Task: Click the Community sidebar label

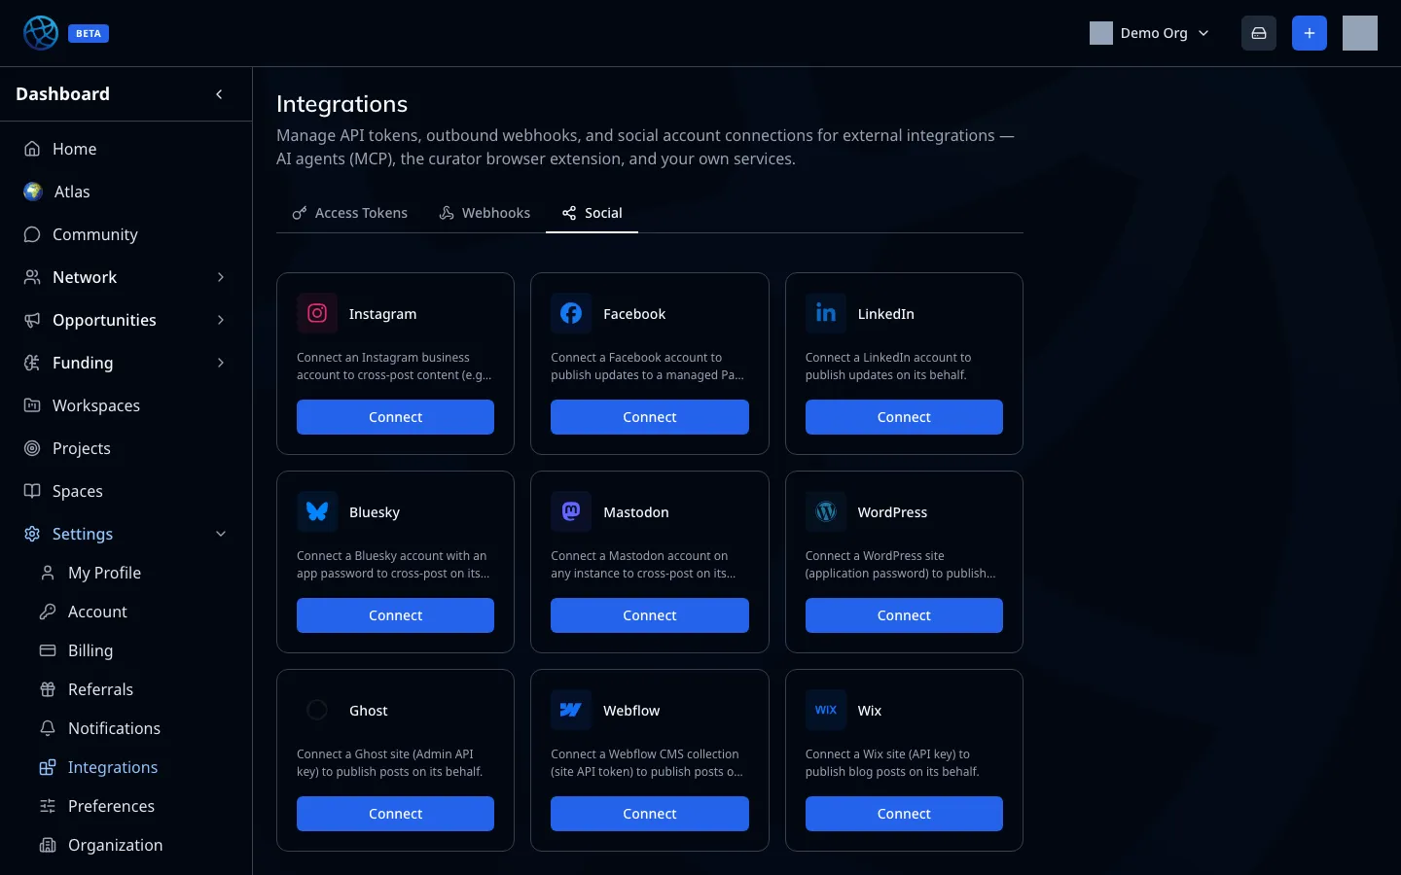Action: pyautogui.click(x=95, y=234)
